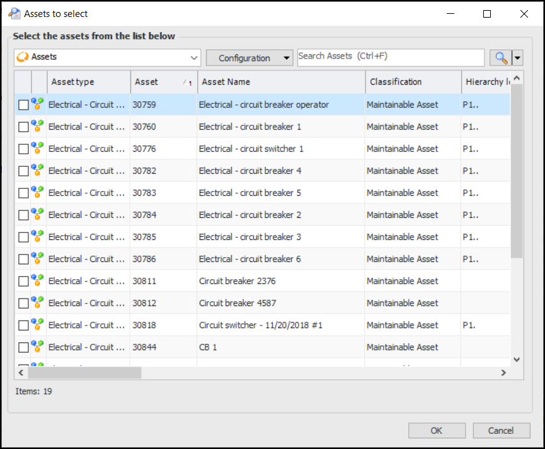Click the Assets type icon in the combo box
The width and height of the screenshot is (545, 449).
tap(23, 57)
